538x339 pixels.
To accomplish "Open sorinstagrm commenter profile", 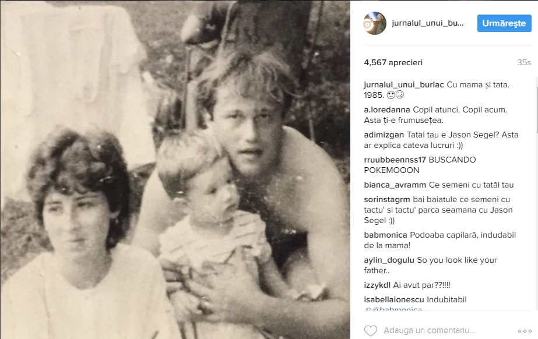I will [x=387, y=199].
